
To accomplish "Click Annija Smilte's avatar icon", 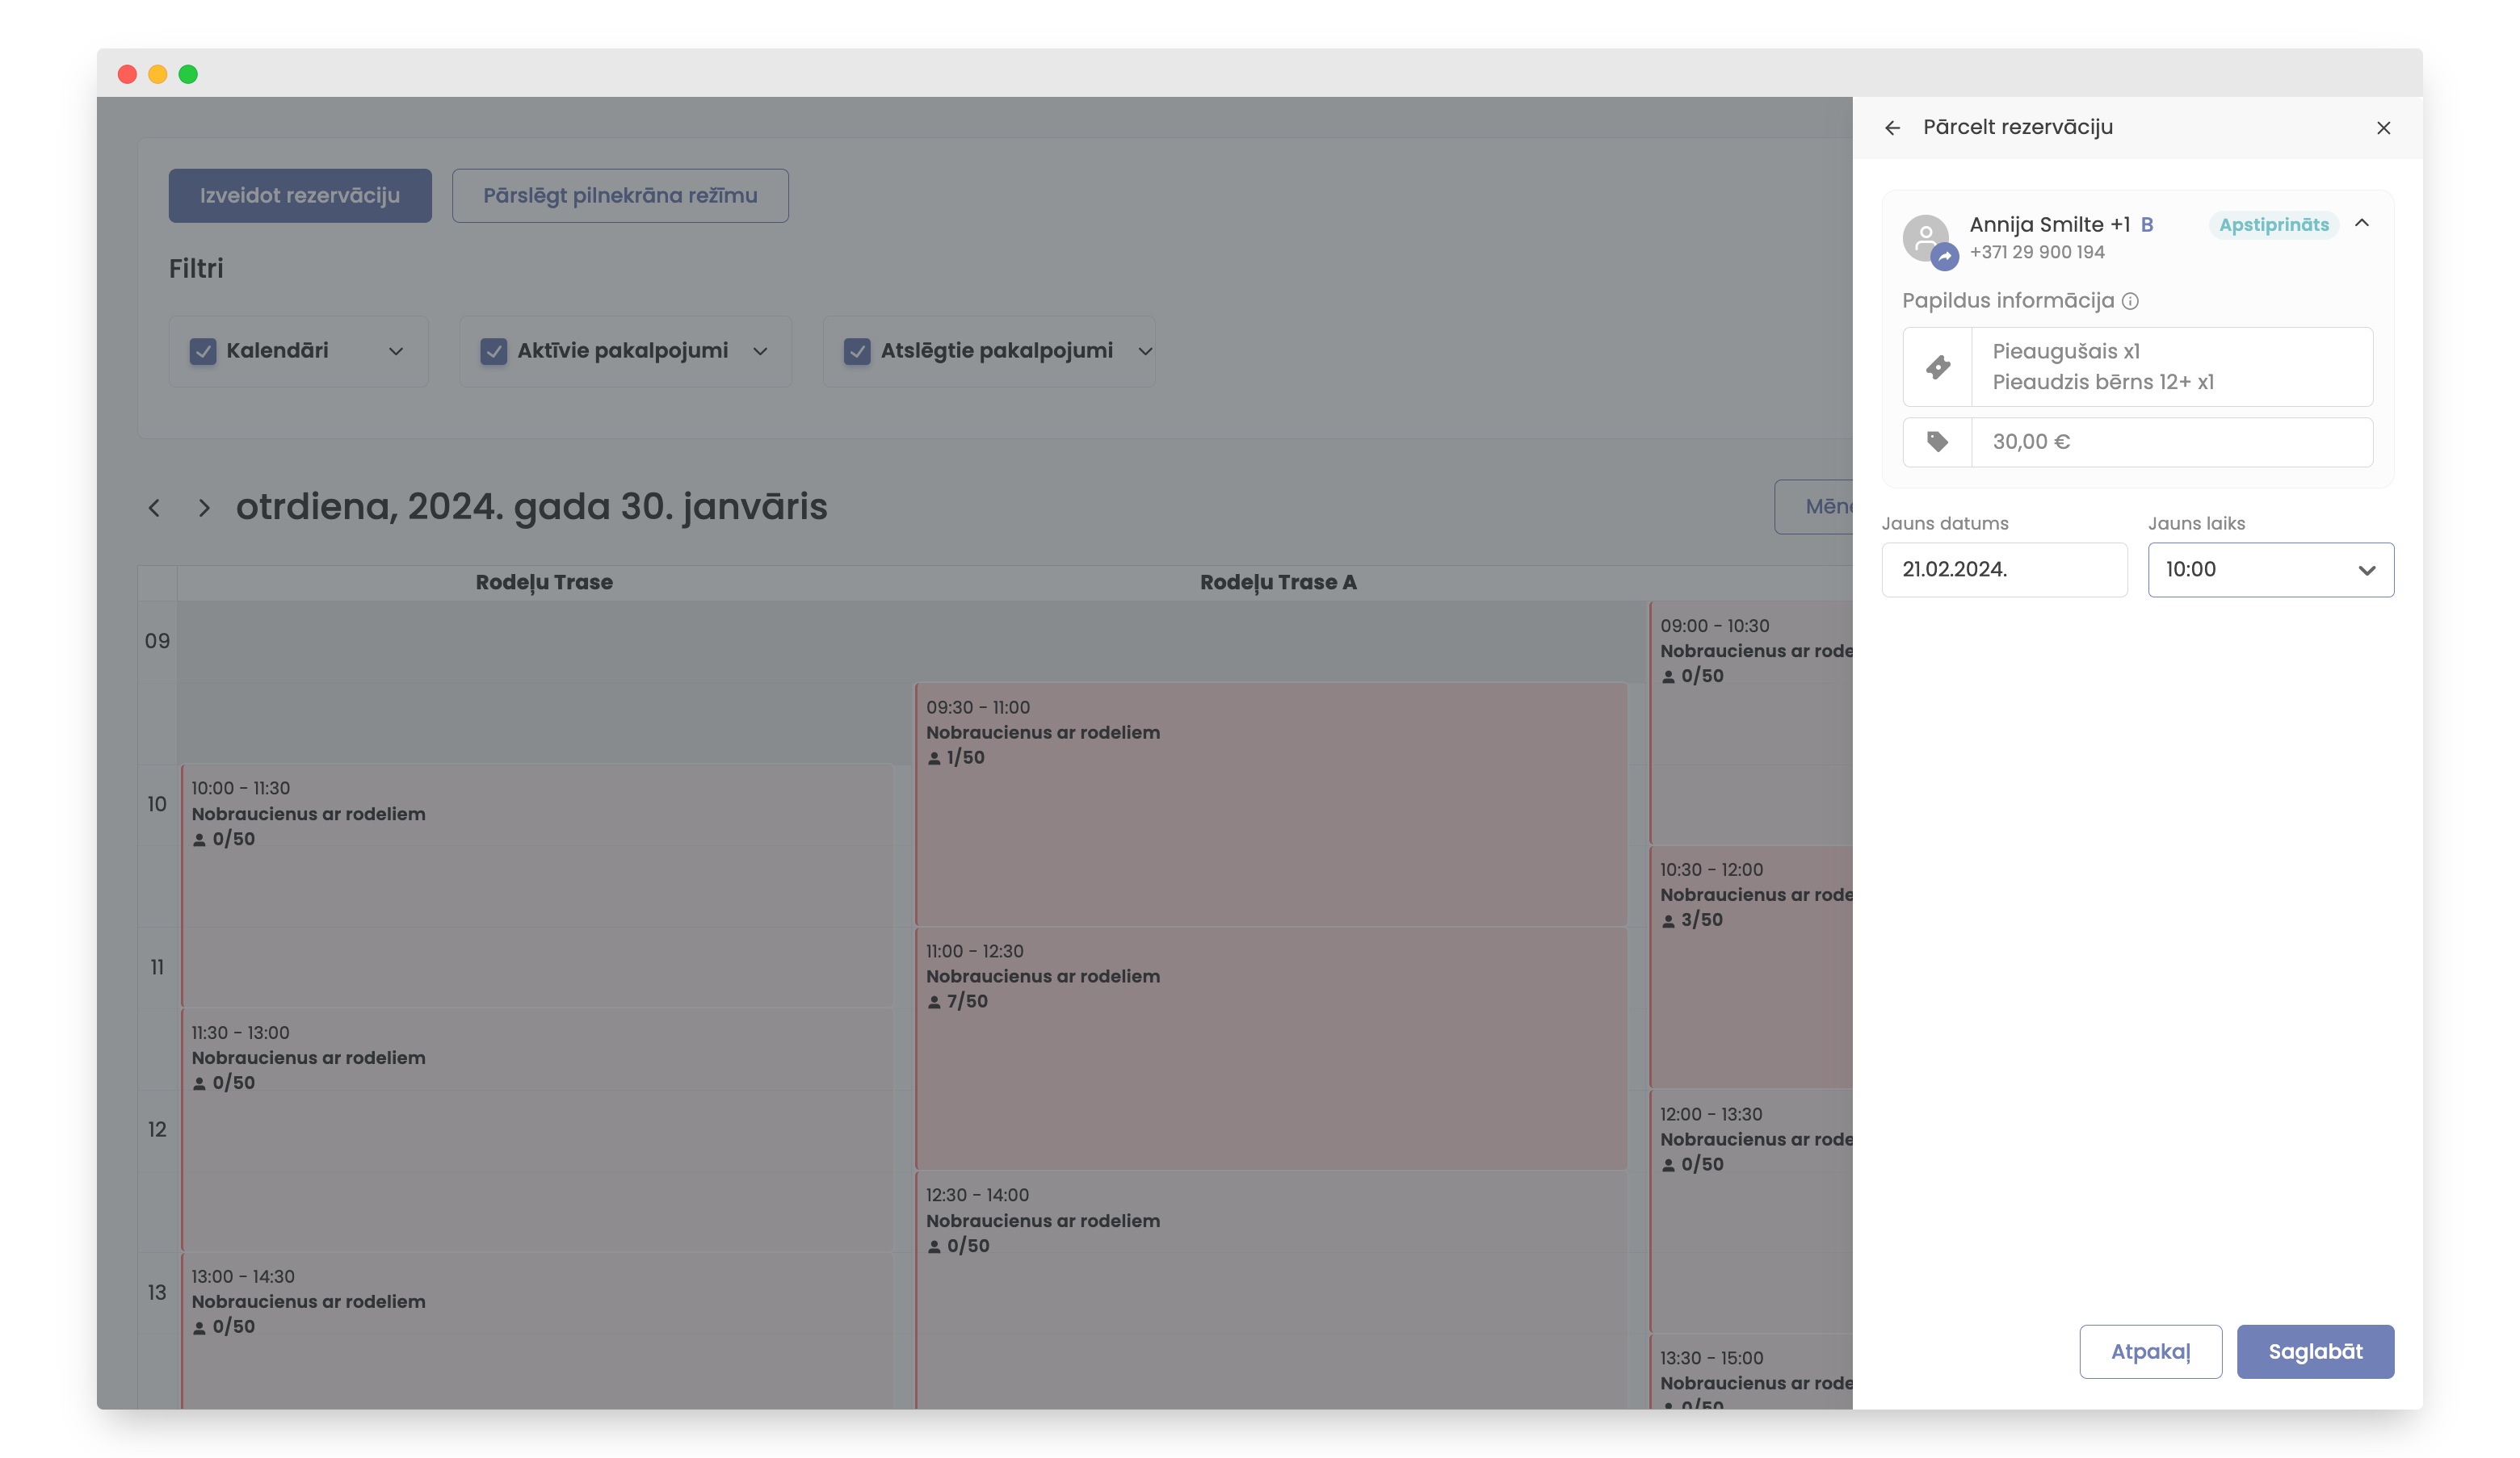I will click(1926, 238).
